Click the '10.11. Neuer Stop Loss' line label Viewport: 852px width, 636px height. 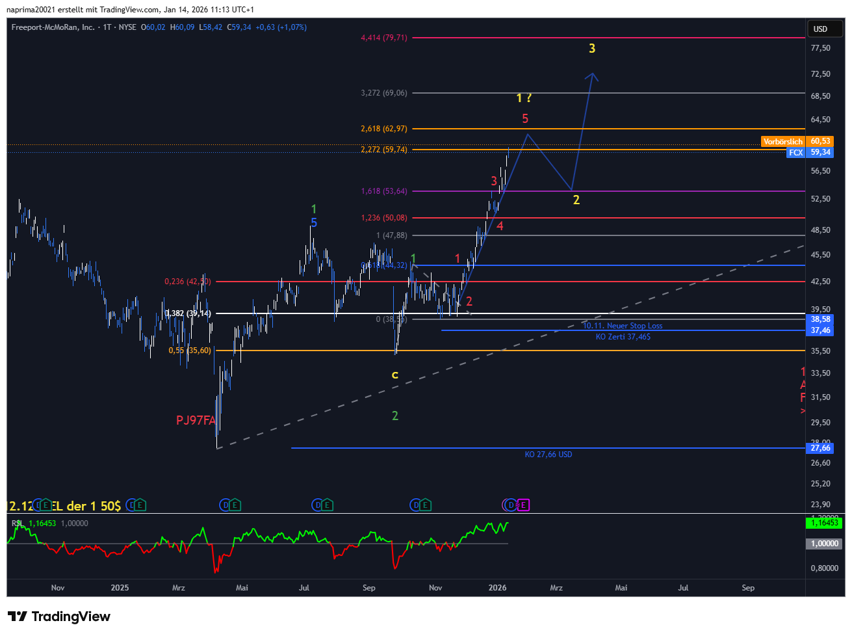pyautogui.click(x=622, y=326)
